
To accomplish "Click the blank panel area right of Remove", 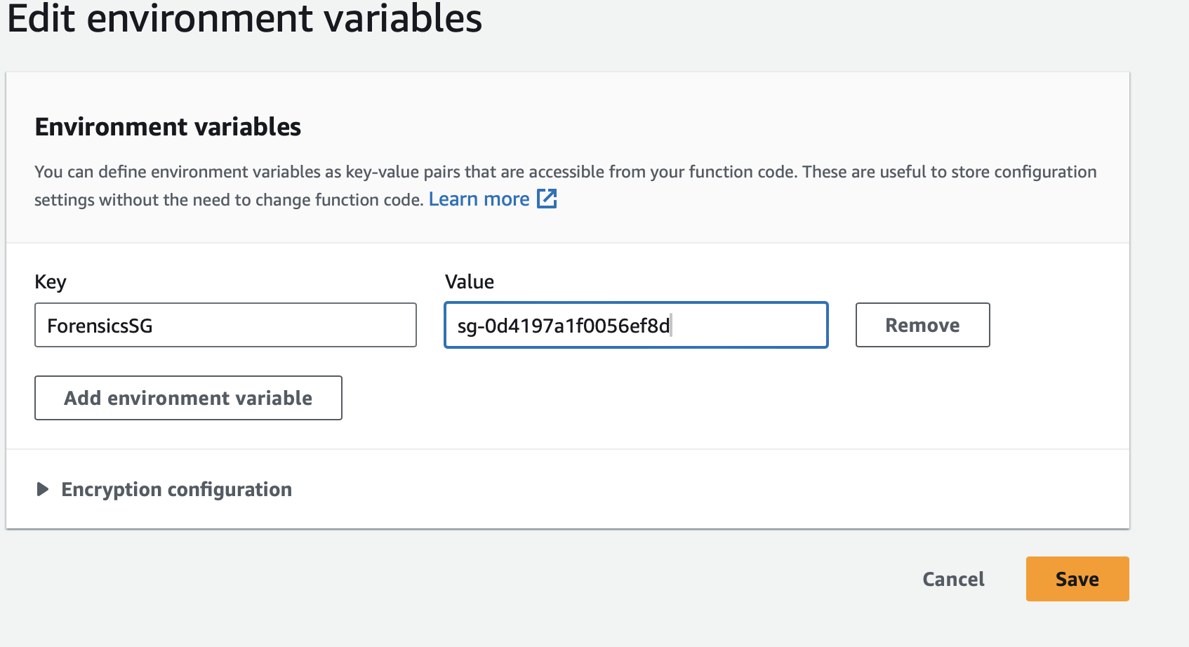I will pyautogui.click(x=1058, y=325).
